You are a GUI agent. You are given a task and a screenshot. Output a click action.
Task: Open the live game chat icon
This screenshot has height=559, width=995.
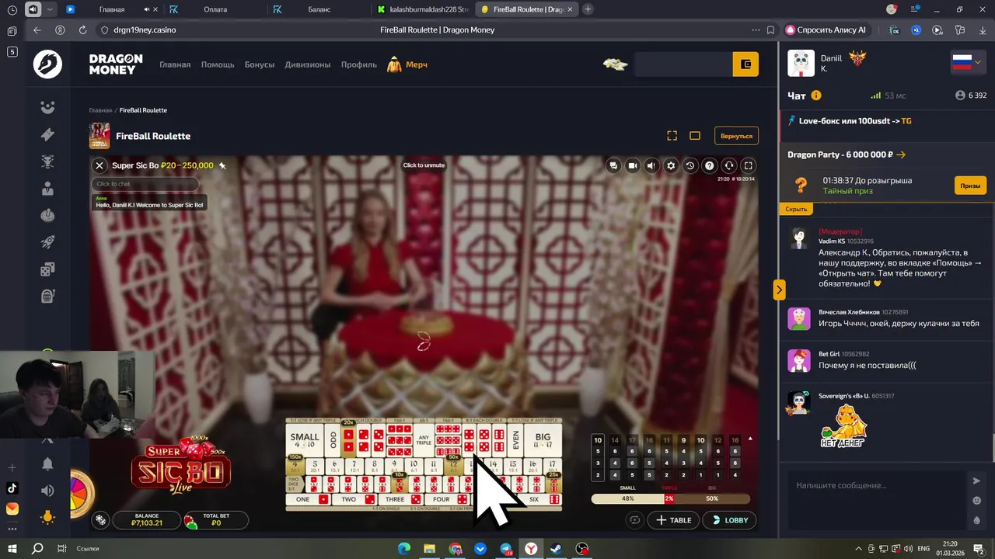613,165
